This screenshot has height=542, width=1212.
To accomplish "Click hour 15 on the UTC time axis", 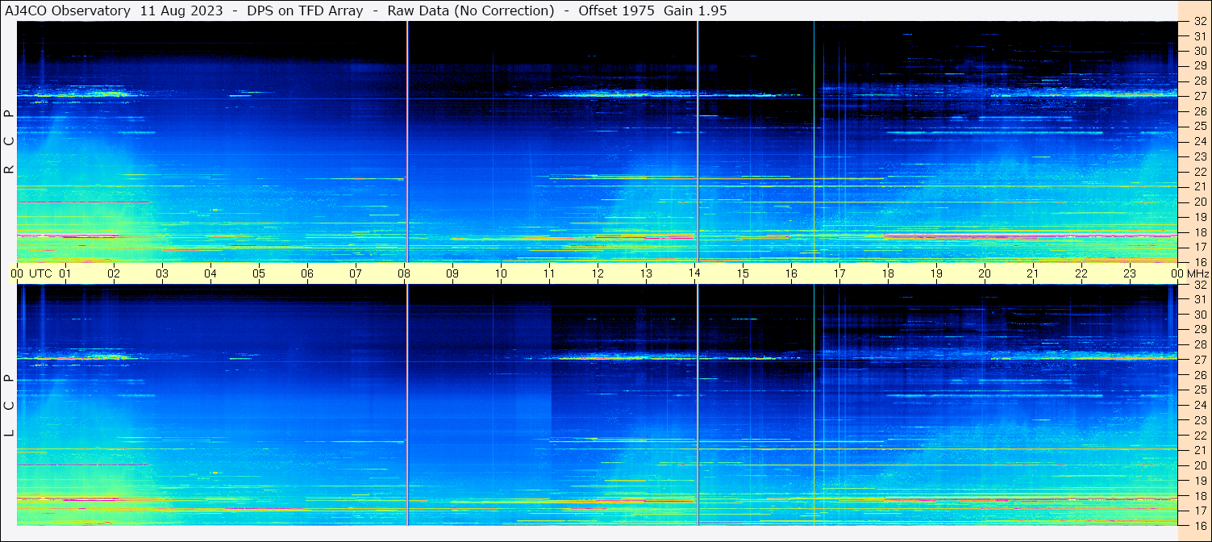I will point(743,273).
